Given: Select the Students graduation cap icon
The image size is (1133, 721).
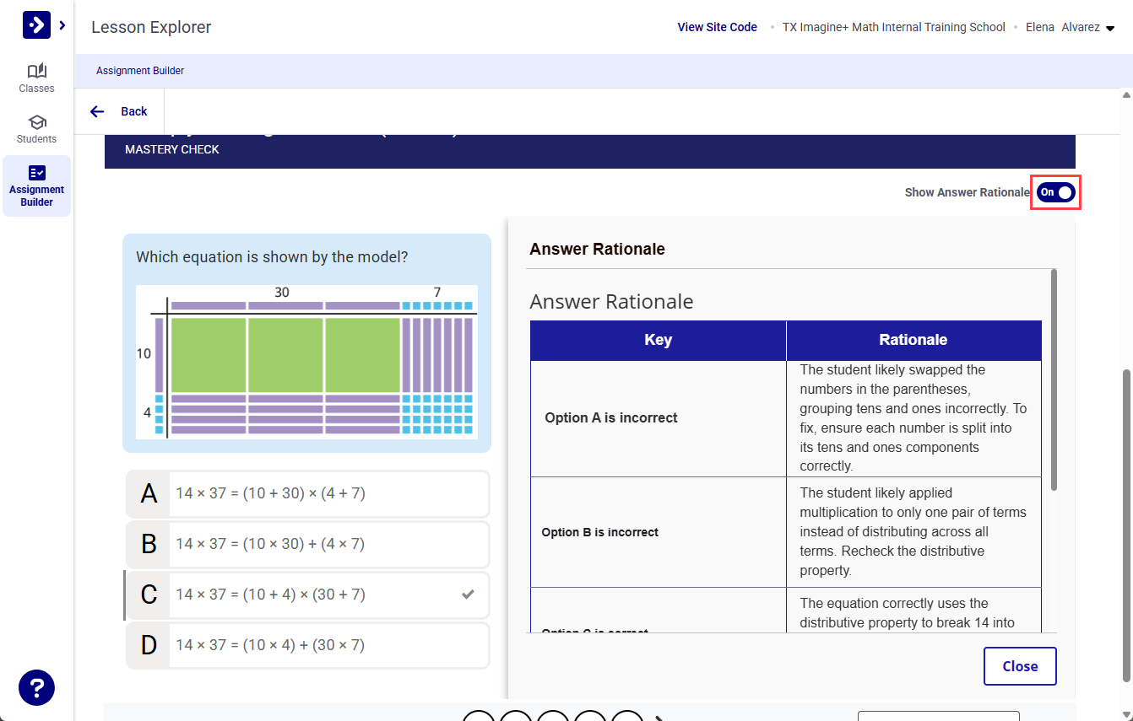Looking at the screenshot, I should (36, 128).
